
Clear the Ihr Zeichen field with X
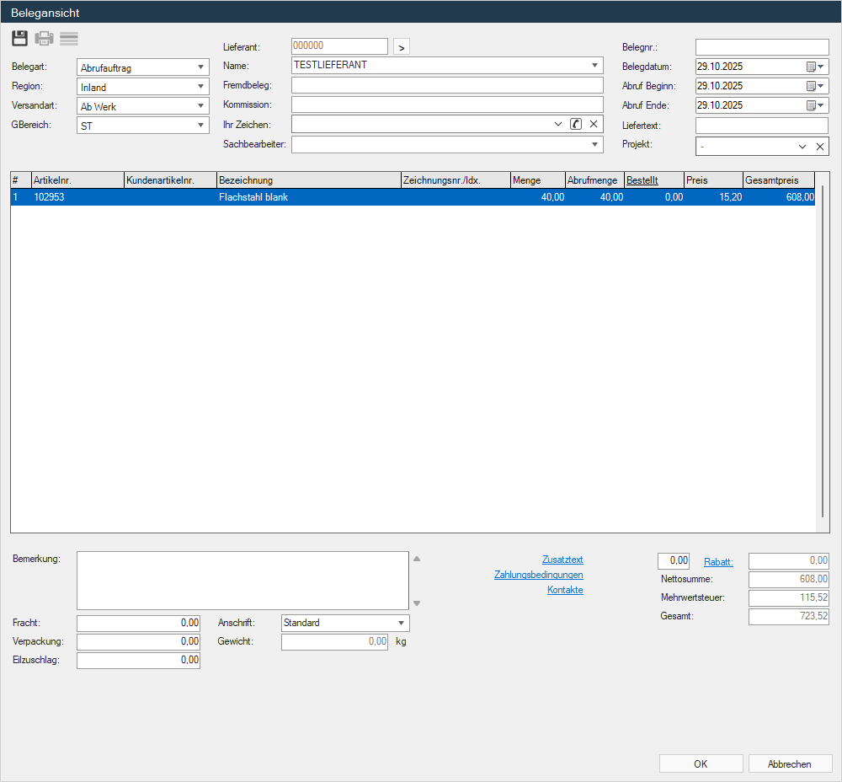click(593, 125)
